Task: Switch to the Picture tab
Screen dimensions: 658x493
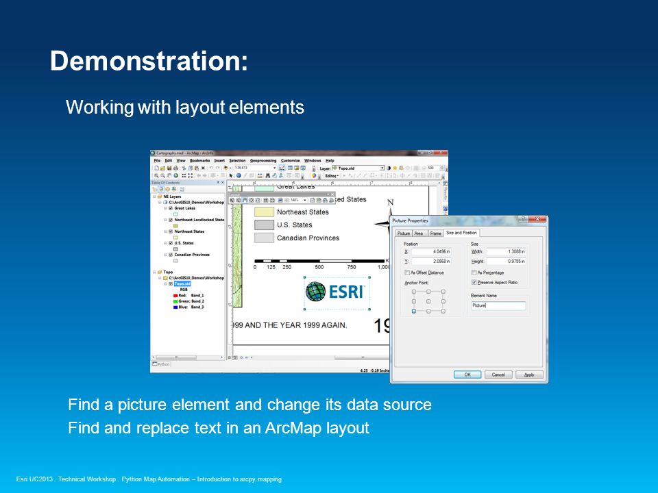Action: pyautogui.click(x=403, y=233)
